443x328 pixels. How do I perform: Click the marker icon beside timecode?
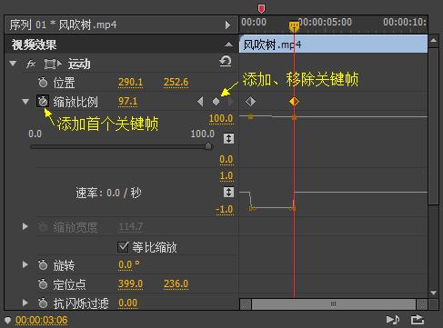click(x=7, y=320)
